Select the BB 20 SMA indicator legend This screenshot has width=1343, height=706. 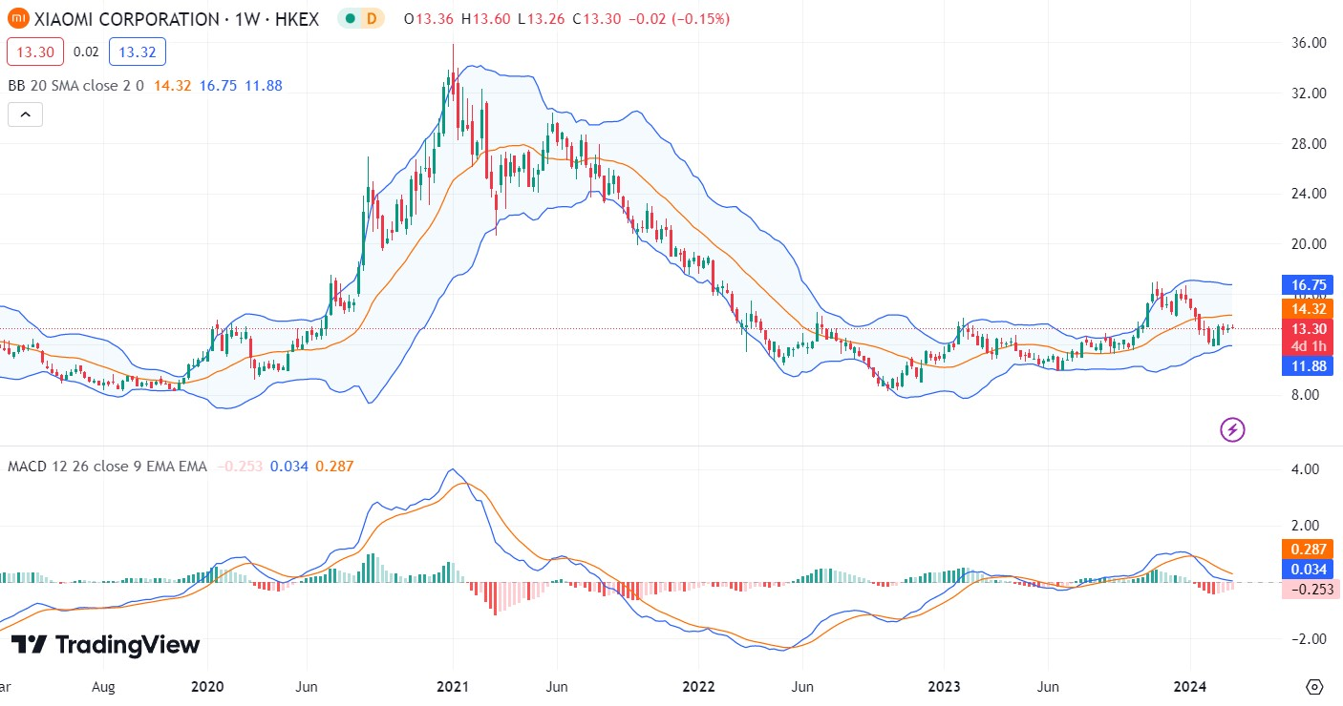tap(76, 86)
